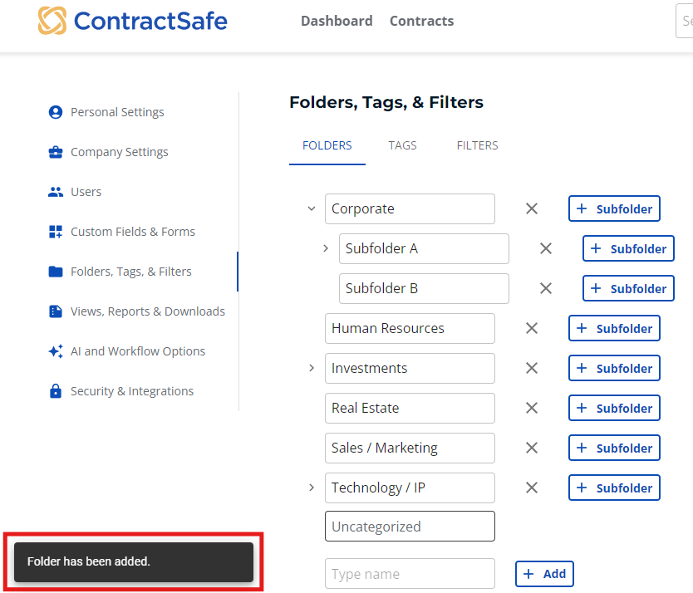Open the Users people icon
Viewport: 693px width, 593px height.
click(x=54, y=191)
